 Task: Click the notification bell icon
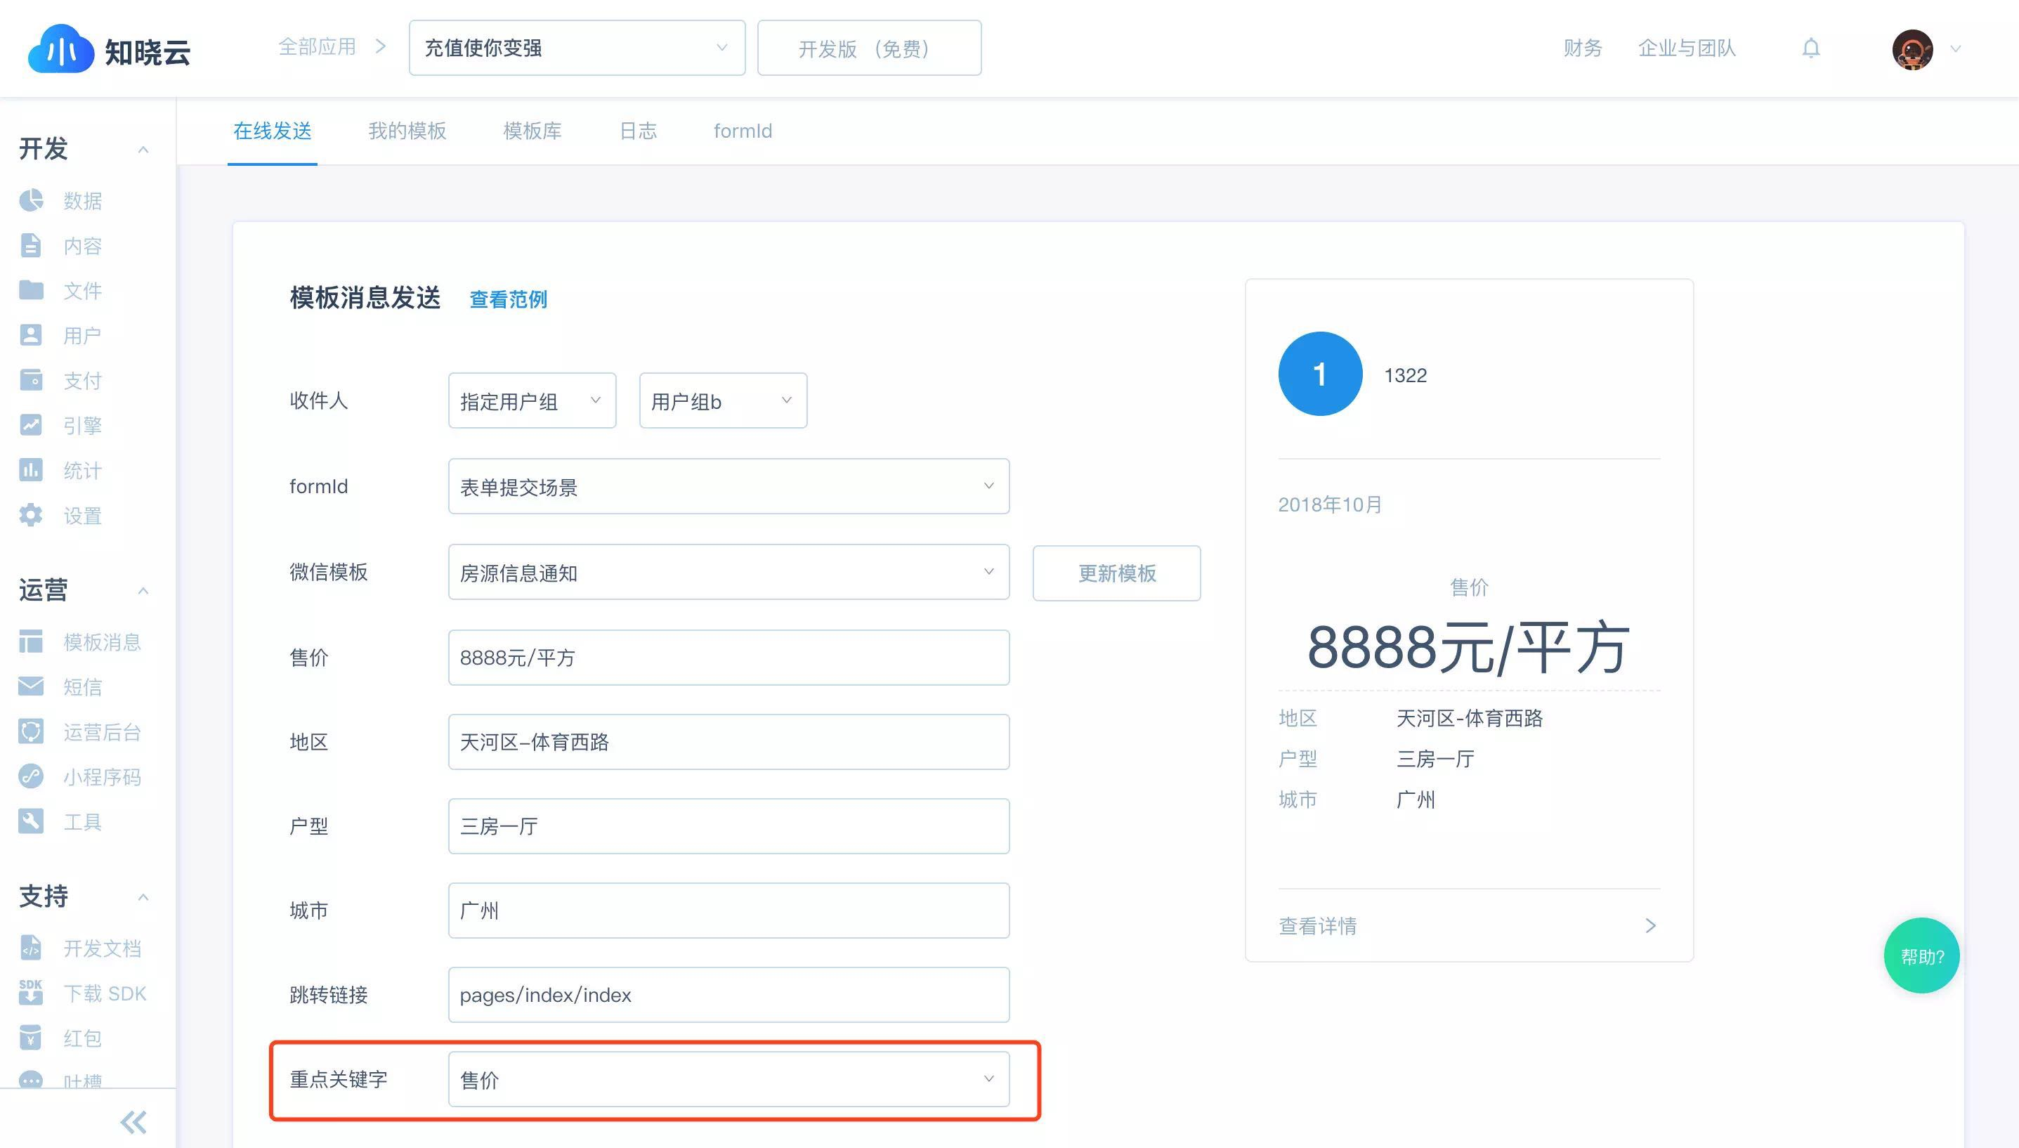click(1811, 48)
